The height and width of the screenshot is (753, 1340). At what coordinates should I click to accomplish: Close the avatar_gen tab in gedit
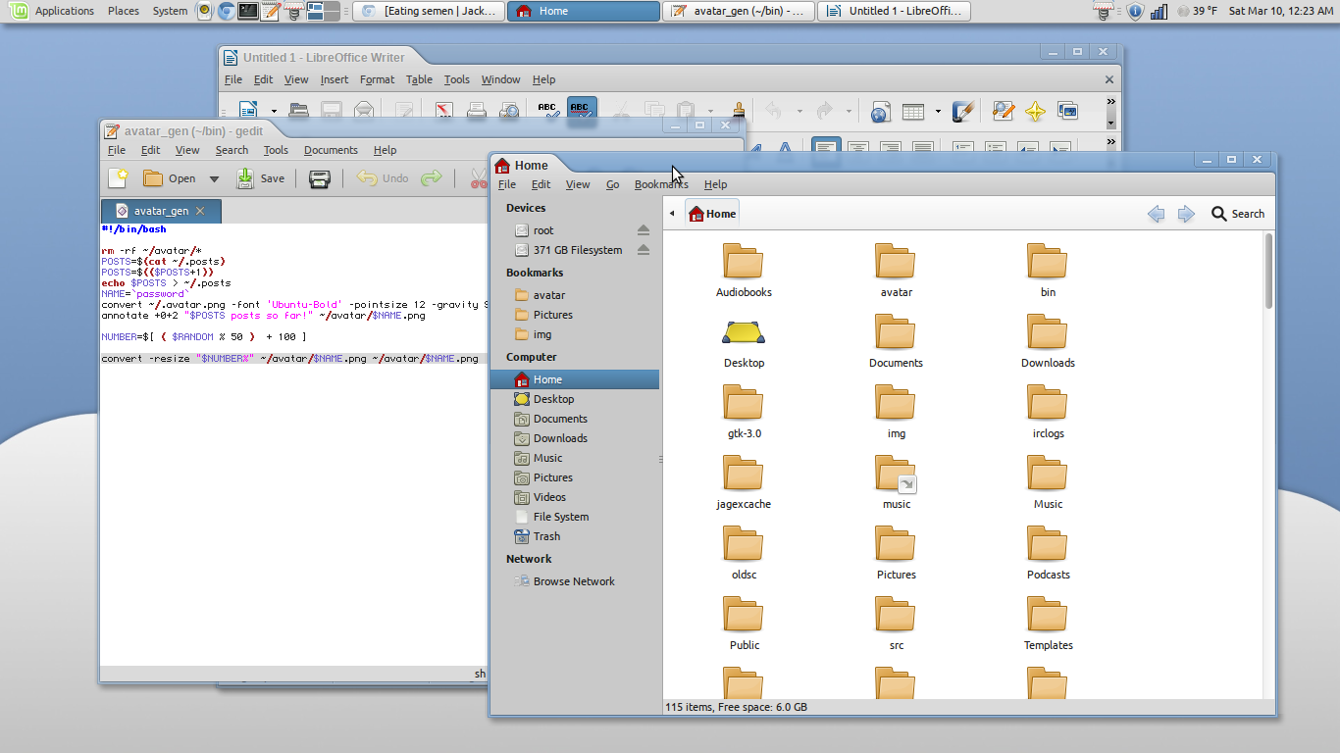(200, 211)
